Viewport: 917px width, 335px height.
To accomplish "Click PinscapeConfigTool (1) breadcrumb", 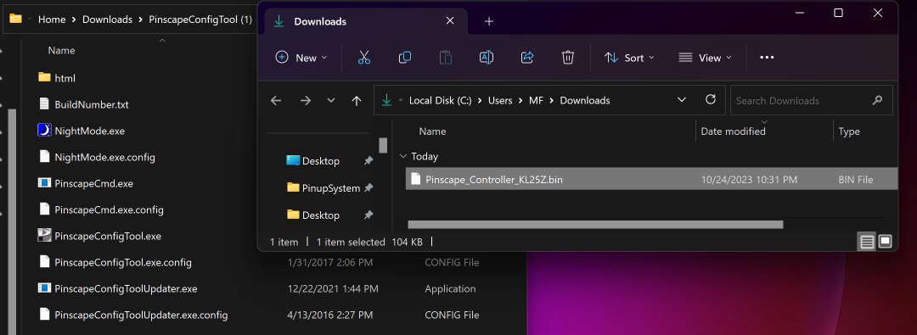I will coord(200,20).
